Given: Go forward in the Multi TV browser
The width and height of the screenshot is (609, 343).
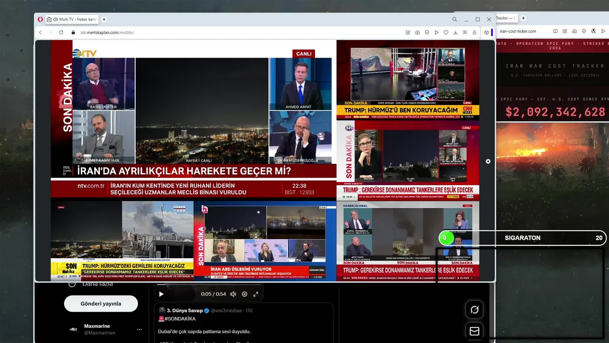Looking at the screenshot, I should (x=50, y=32).
